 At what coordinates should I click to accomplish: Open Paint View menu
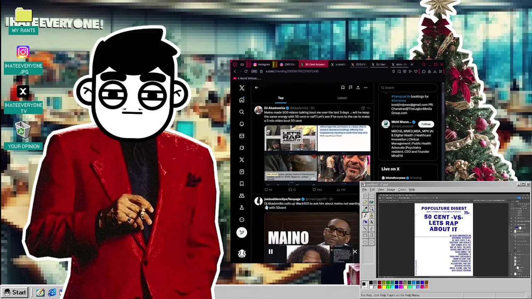click(x=381, y=189)
